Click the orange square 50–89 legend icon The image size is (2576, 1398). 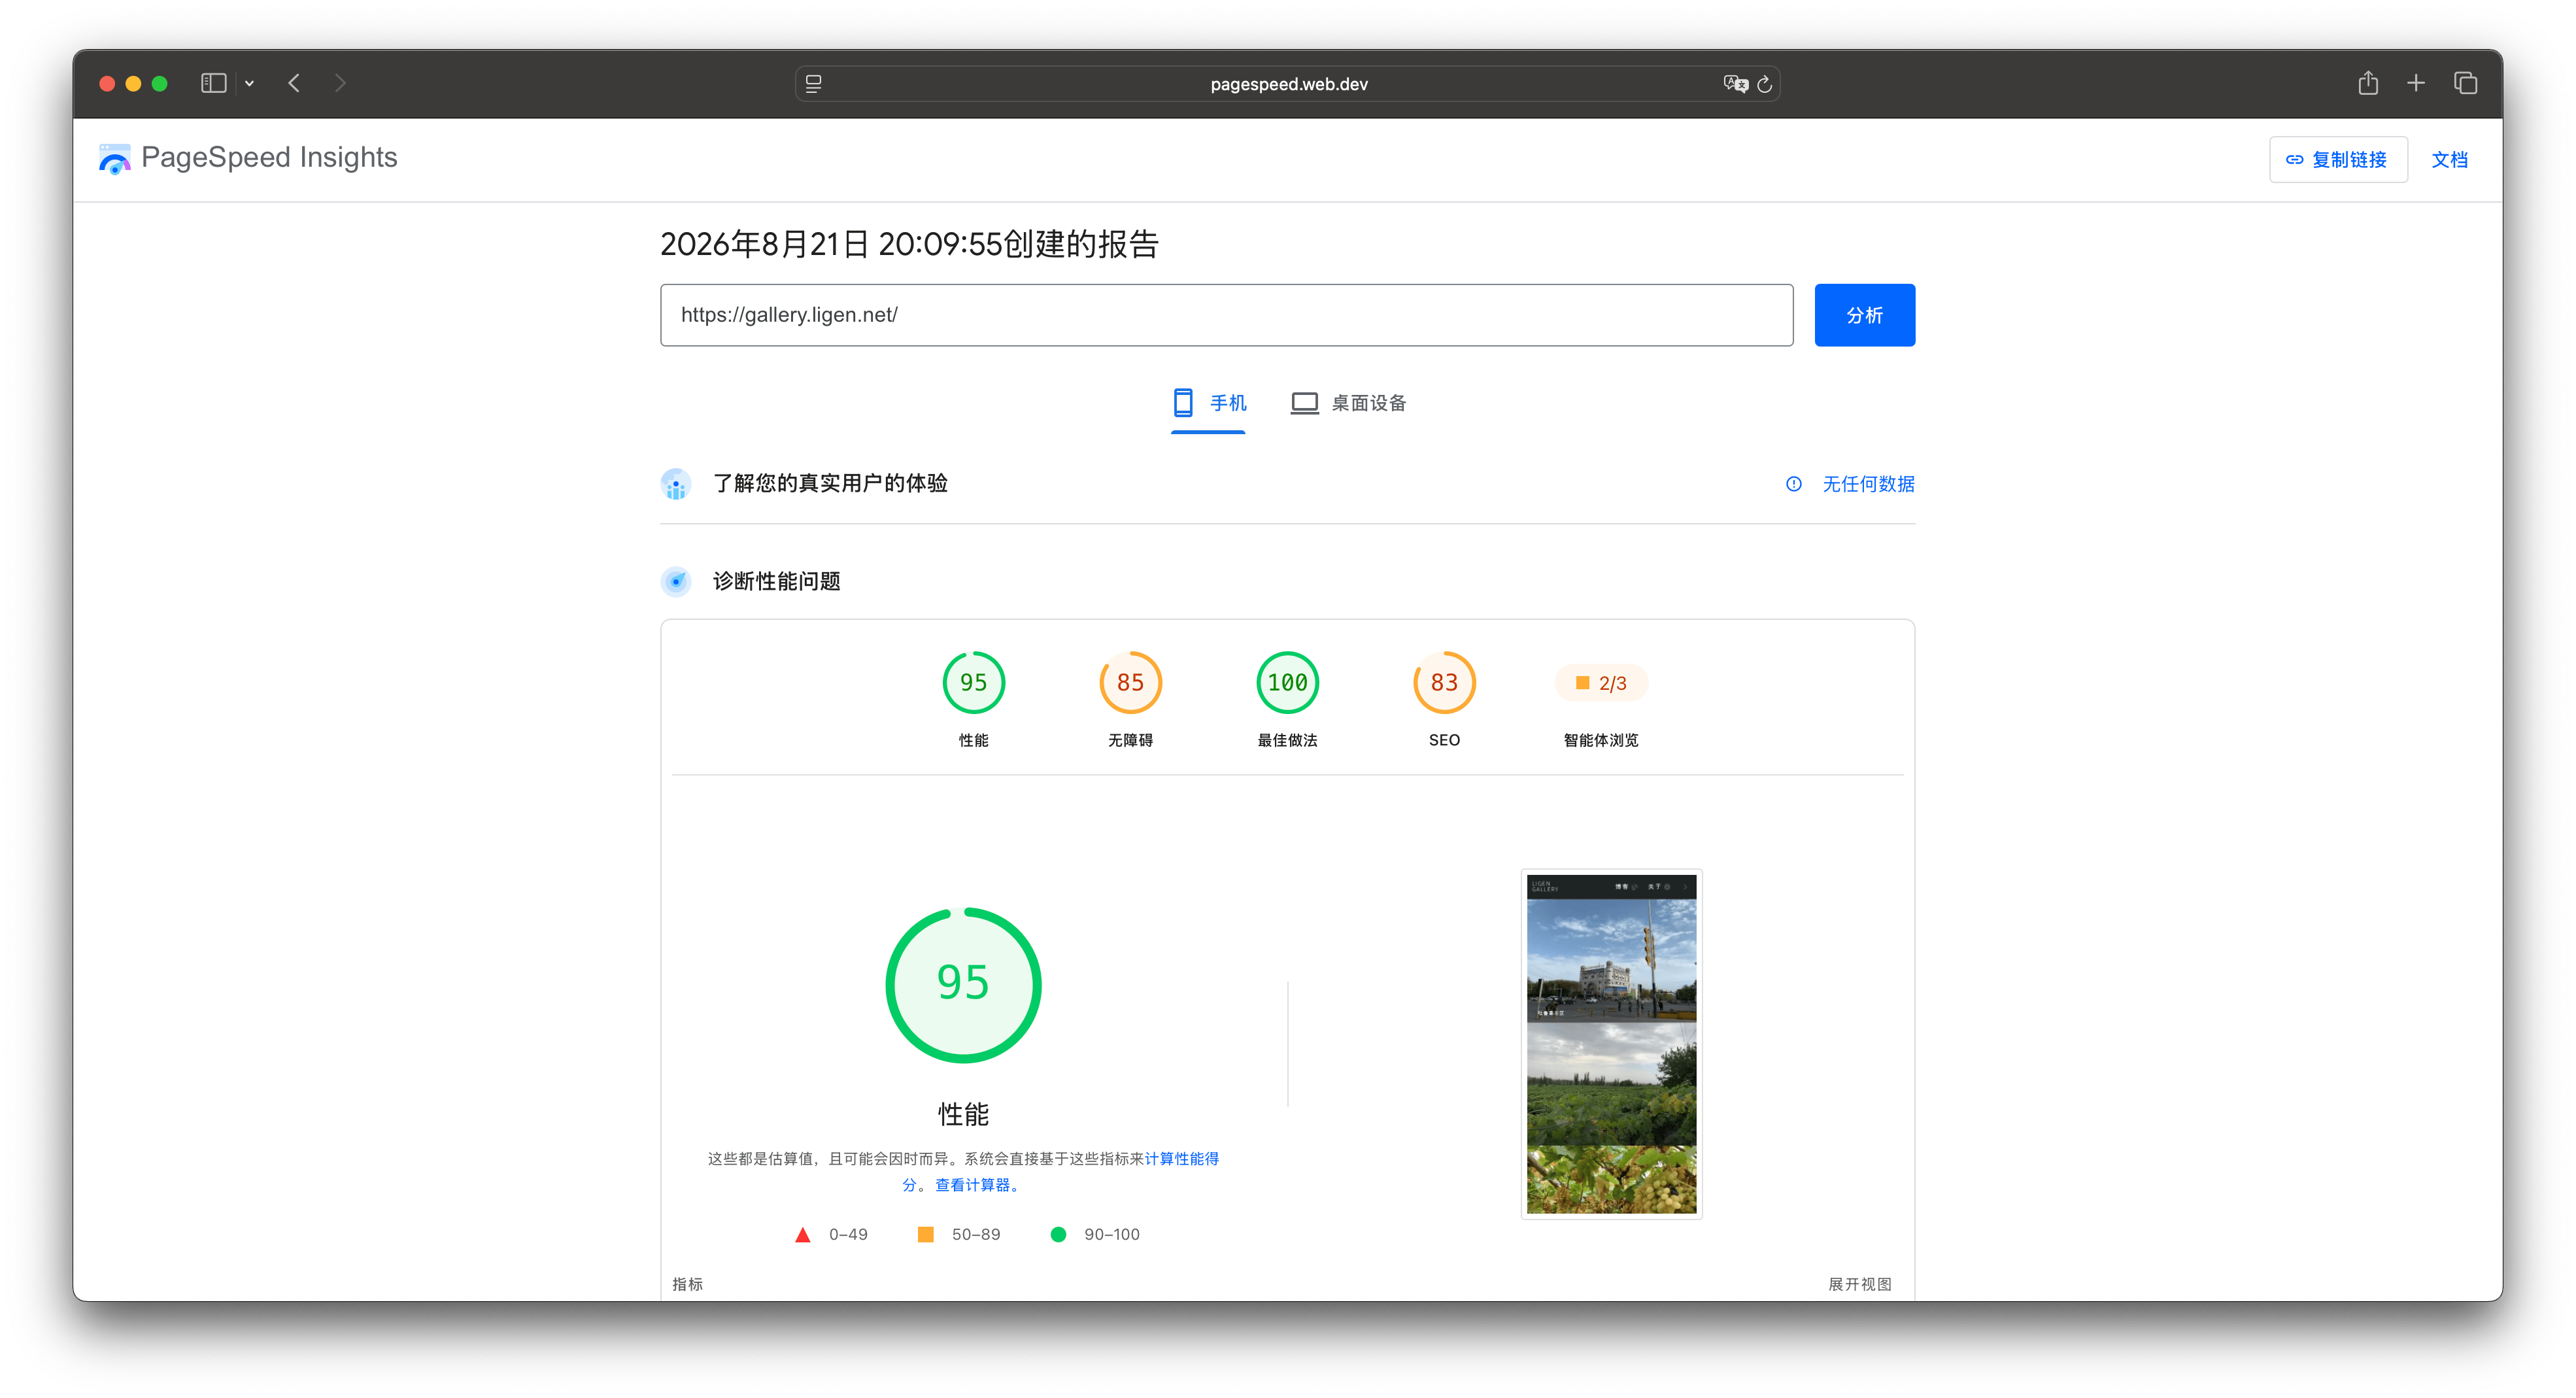click(x=926, y=1235)
